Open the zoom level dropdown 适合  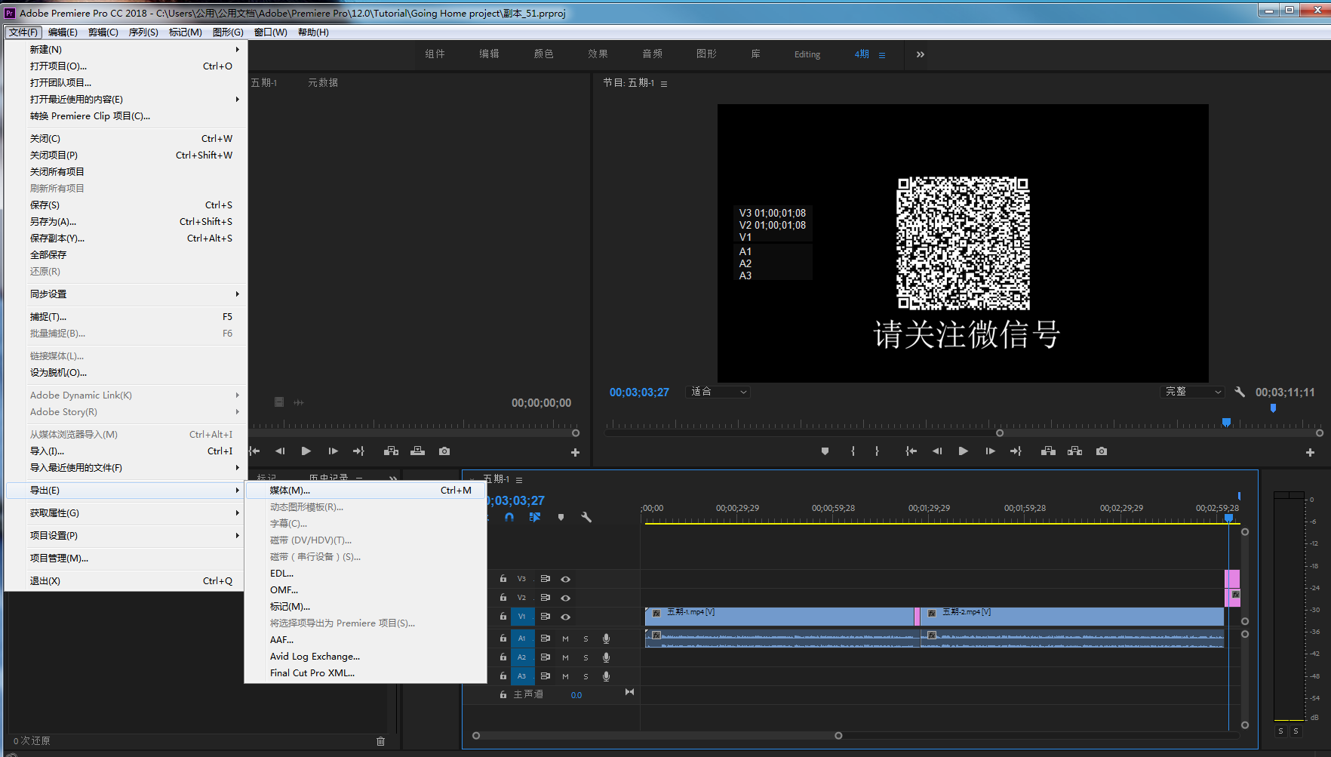click(x=718, y=392)
